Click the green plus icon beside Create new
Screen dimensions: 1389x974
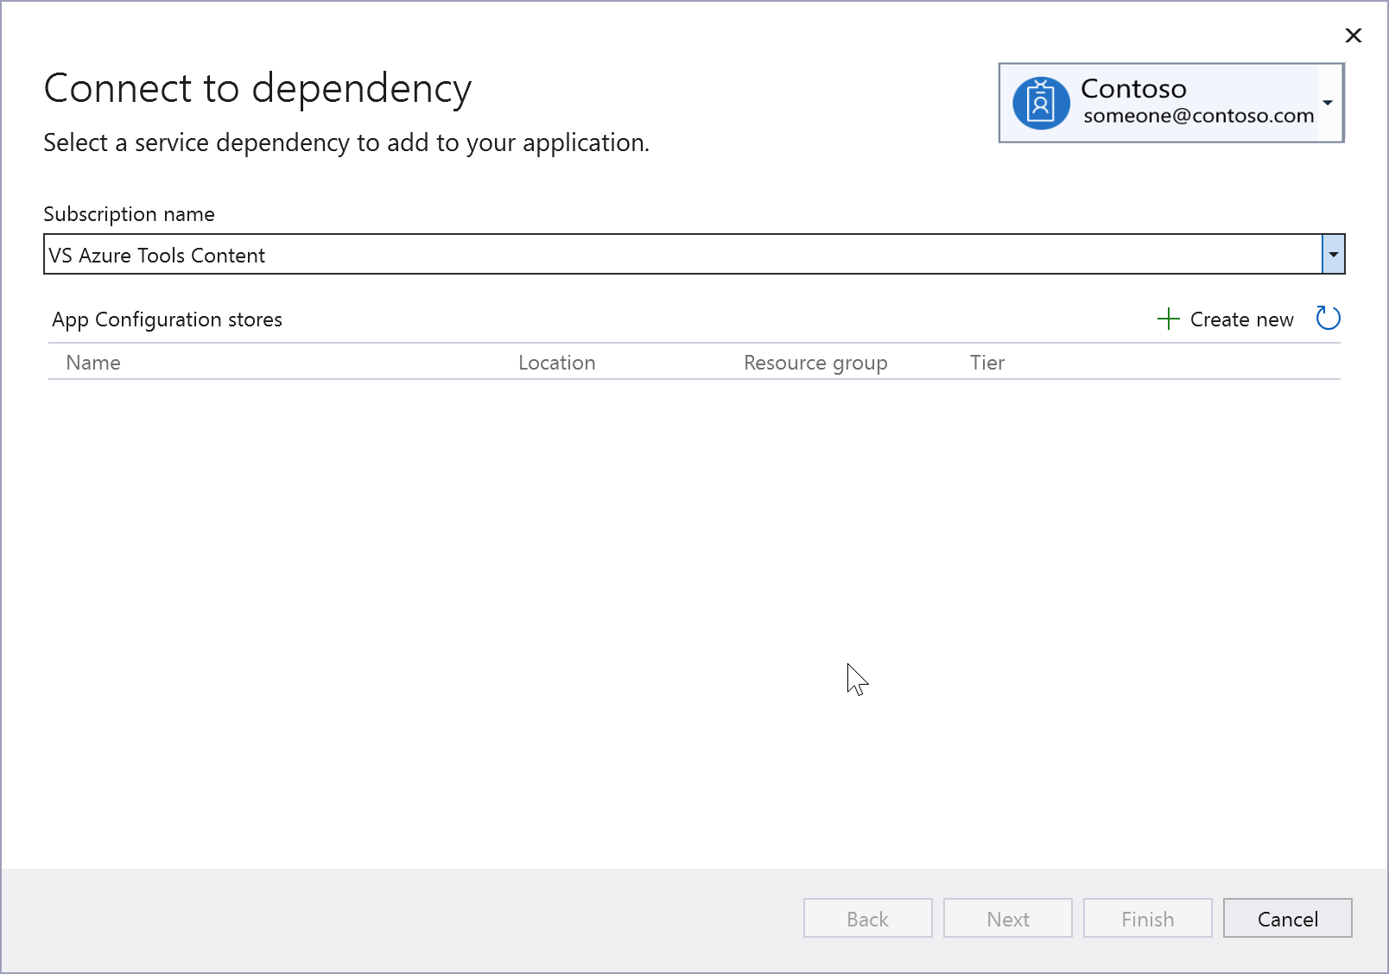pos(1168,319)
